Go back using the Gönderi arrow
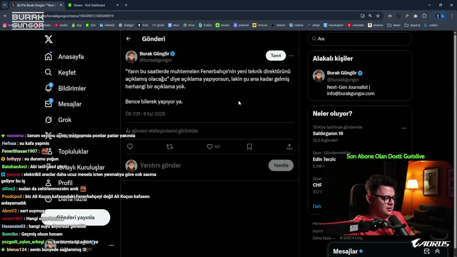457x257 pixels. 129,39
